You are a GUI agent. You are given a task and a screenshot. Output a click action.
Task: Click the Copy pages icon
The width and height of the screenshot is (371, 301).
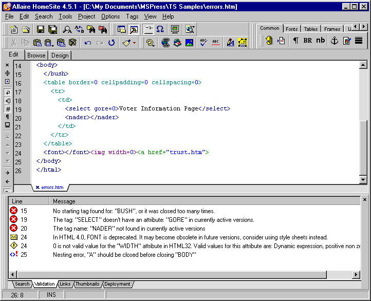25,43
